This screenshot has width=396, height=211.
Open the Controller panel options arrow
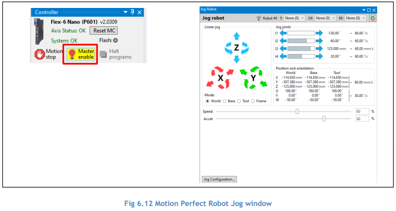(125, 12)
